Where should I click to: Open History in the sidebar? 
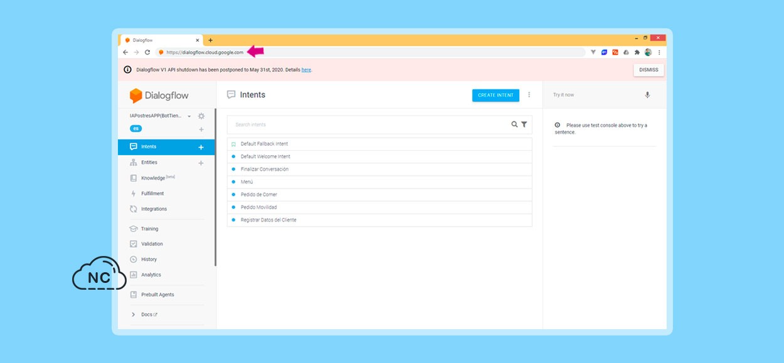click(149, 260)
